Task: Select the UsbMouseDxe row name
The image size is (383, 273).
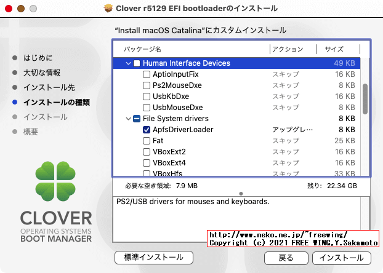Action: tap(178, 108)
